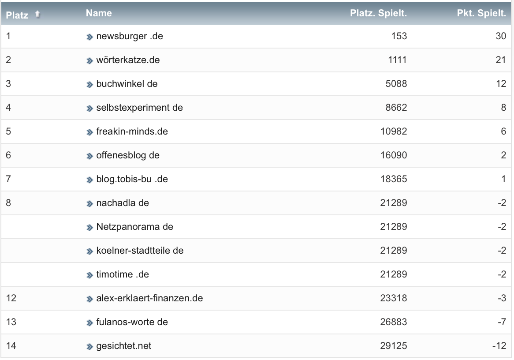Open the timotime .de link
The height and width of the screenshot is (360, 514).
[x=122, y=274]
